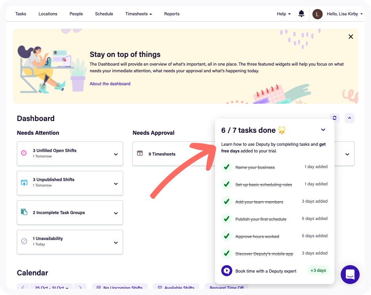This screenshot has width=371, height=295.
Task: Click the Timesheets calendar icon
Action: 140,153
